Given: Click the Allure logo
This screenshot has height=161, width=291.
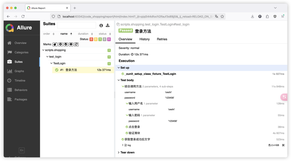Looking at the screenshot, I should click(19, 28).
